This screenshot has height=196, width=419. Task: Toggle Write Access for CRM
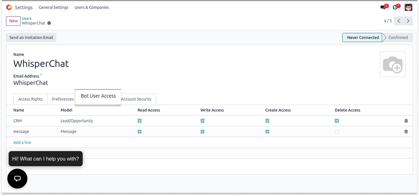tap(203, 121)
